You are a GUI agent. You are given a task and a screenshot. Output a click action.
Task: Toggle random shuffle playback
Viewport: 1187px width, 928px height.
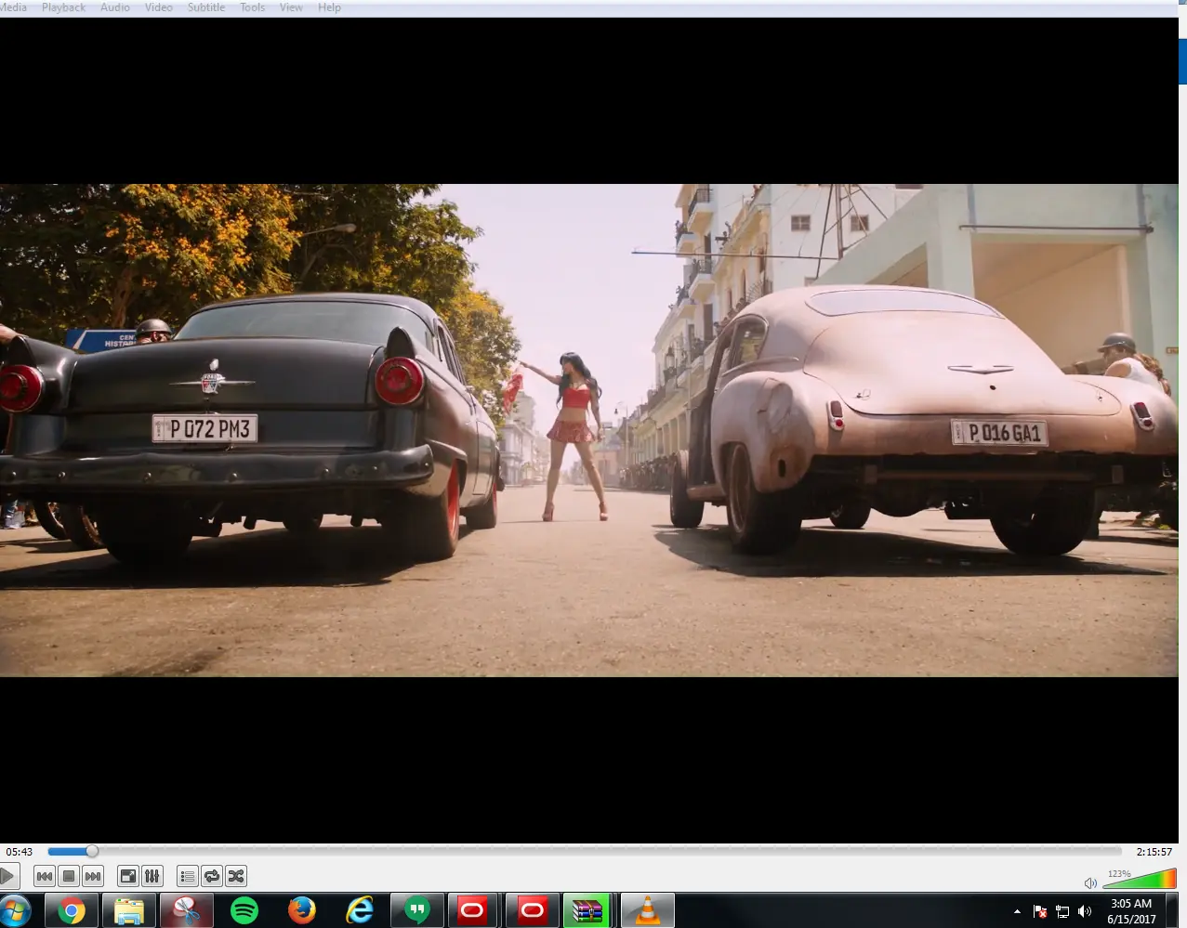coord(236,876)
